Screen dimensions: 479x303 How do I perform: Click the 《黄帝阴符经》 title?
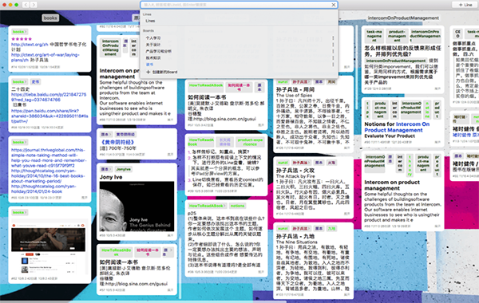point(117,142)
